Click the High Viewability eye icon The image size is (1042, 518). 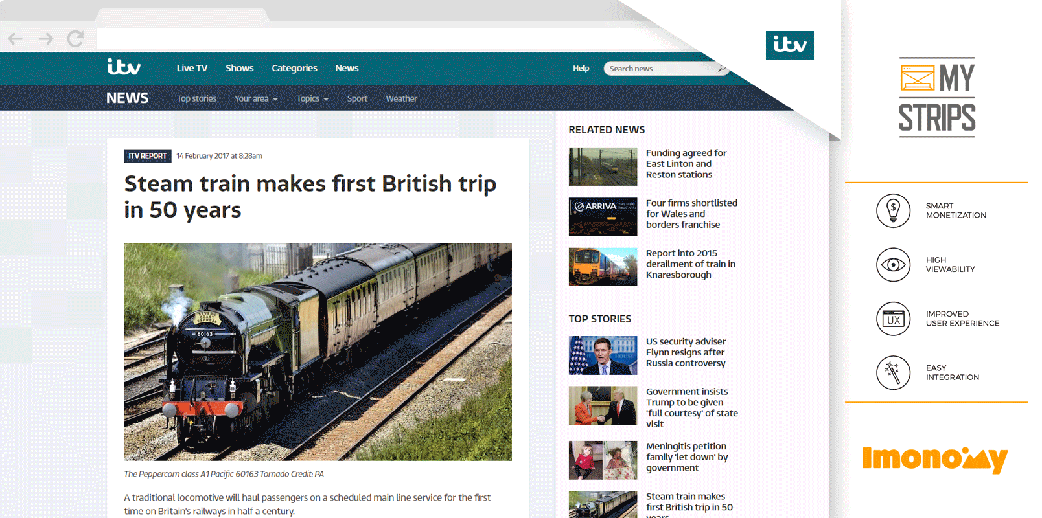(893, 264)
